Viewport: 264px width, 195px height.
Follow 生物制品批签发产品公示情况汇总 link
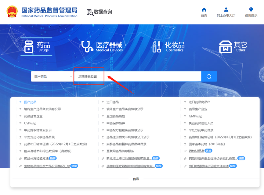coord(47,166)
